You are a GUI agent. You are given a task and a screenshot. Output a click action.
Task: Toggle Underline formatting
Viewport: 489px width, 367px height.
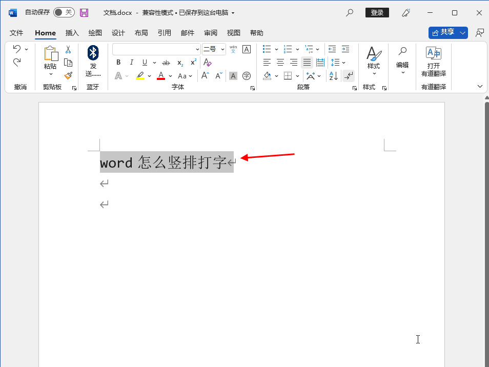coord(145,63)
